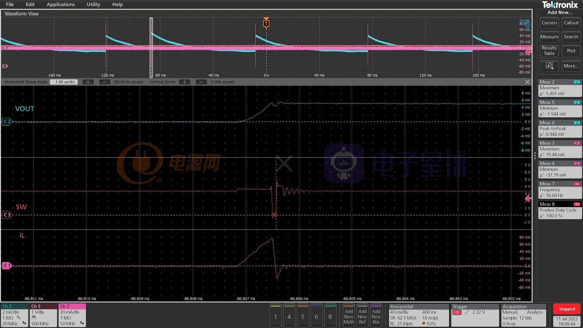Image resolution: width=583 pixels, height=328 pixels.
Task: Open the Applications menu
Action: pos(61,4)
